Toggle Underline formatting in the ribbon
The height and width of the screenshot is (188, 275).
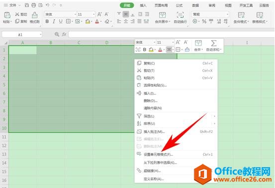tap(61, 21)
